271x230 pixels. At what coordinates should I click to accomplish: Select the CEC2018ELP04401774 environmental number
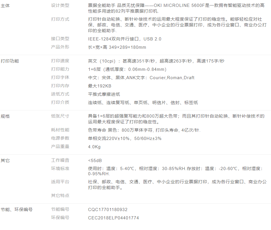pos(113,218)
